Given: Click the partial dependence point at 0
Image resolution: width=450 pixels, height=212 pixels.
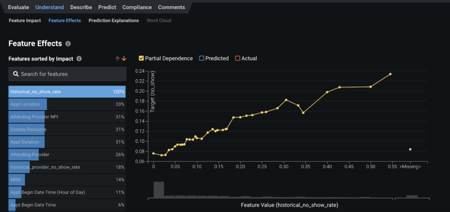Looking at the screenshot, I should coord(153,154).
